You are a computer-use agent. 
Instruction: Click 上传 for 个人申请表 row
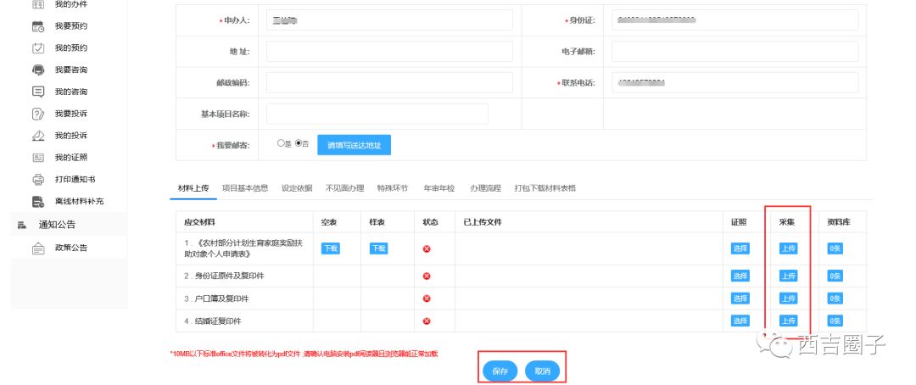point(788,248)
